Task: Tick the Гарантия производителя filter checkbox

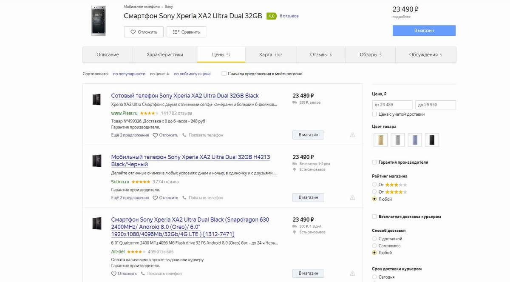Action: (x=374, y=162)
